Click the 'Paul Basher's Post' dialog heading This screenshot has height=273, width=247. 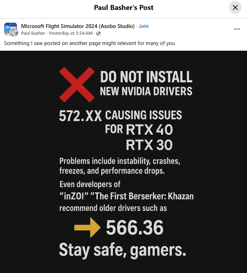click(x=123, y=7)
